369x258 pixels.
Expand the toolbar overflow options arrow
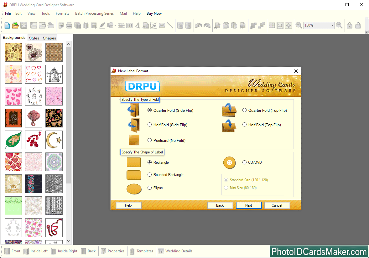coord(366,32)
